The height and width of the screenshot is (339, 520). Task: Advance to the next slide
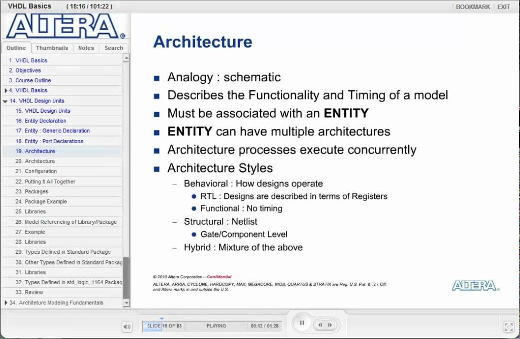click(330, 325)
